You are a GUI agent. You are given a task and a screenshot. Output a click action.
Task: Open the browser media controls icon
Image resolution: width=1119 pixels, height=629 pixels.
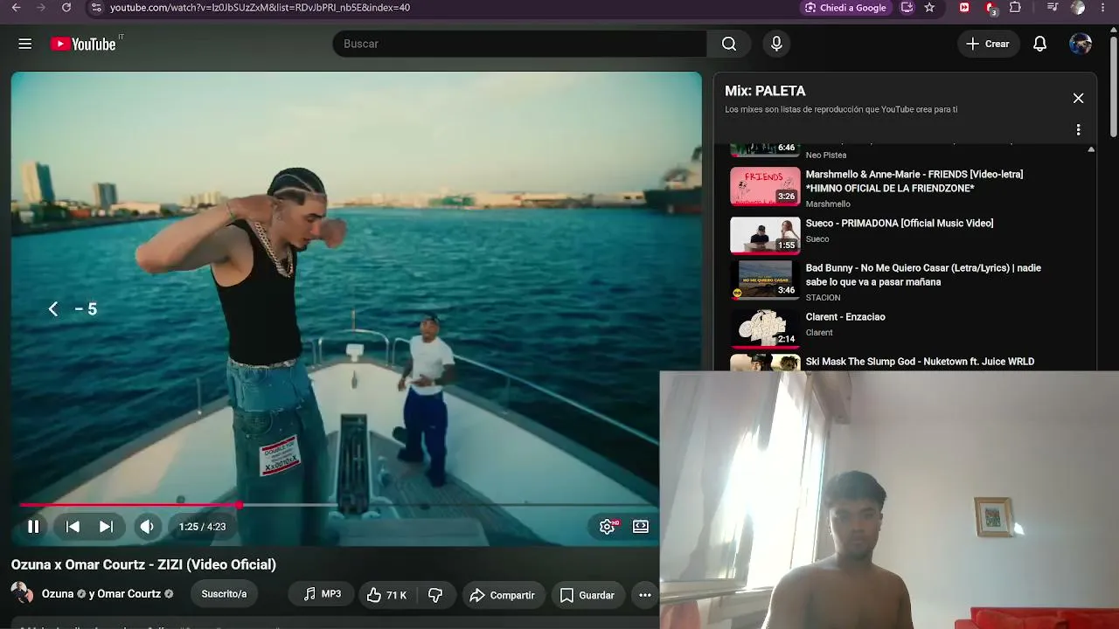[1052, 8]
